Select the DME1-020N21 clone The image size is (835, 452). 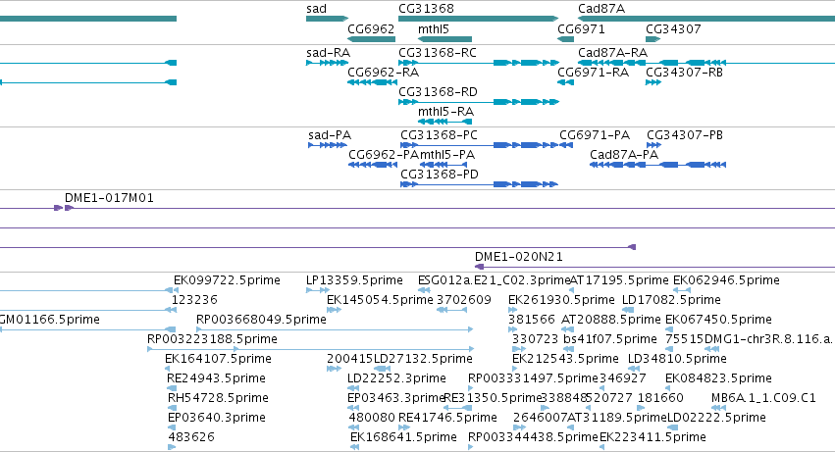point(654,267)
